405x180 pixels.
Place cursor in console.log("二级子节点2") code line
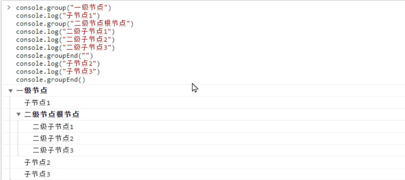tap(65, 40)
